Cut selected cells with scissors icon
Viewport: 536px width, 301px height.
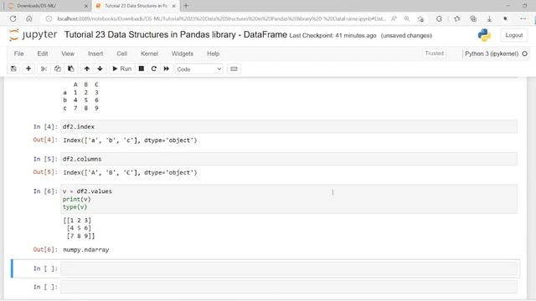click(44, 69)
